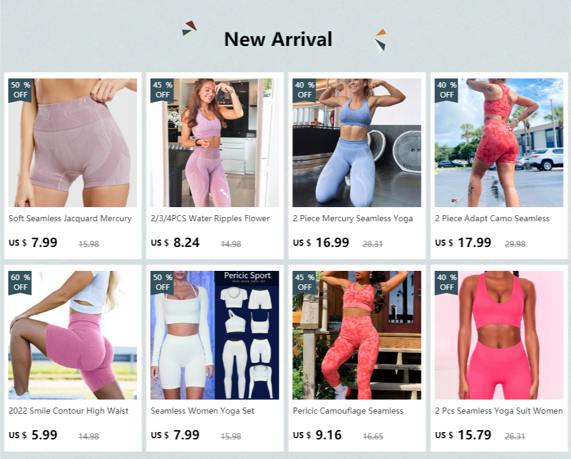Open the pink Smile Contour shorts photo
This screenshot has width=571, height=459.
tap(72, 335)
